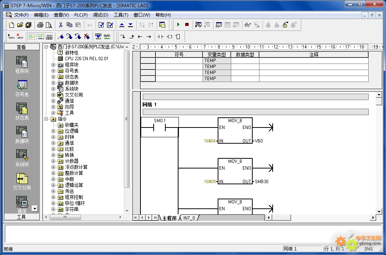Image resolution: width=386 pixels, height=255 pixels.
Task: Select the CPU 226 CN REL 02.01 item
Action: point(86,59)
